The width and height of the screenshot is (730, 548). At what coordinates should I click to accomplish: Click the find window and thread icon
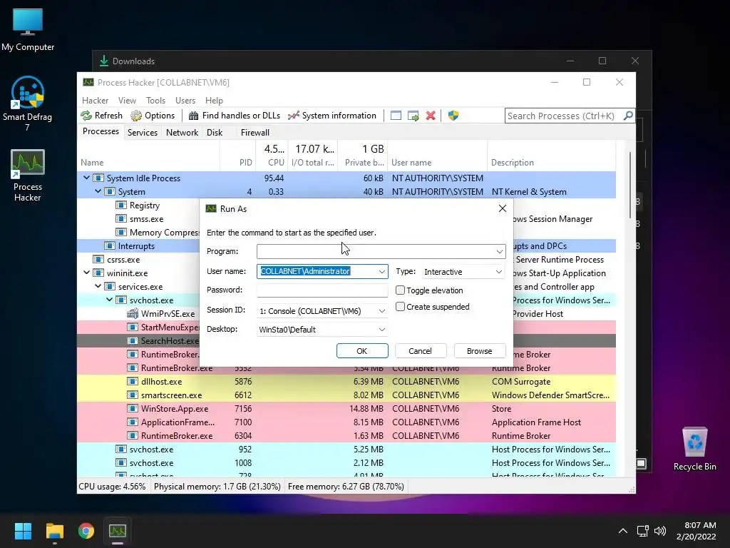413,116
